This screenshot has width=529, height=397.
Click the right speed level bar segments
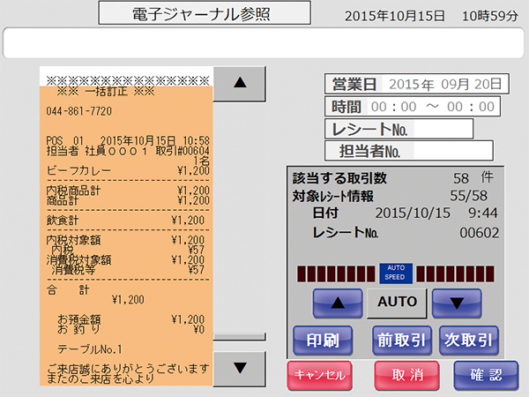tap(455, 273)
